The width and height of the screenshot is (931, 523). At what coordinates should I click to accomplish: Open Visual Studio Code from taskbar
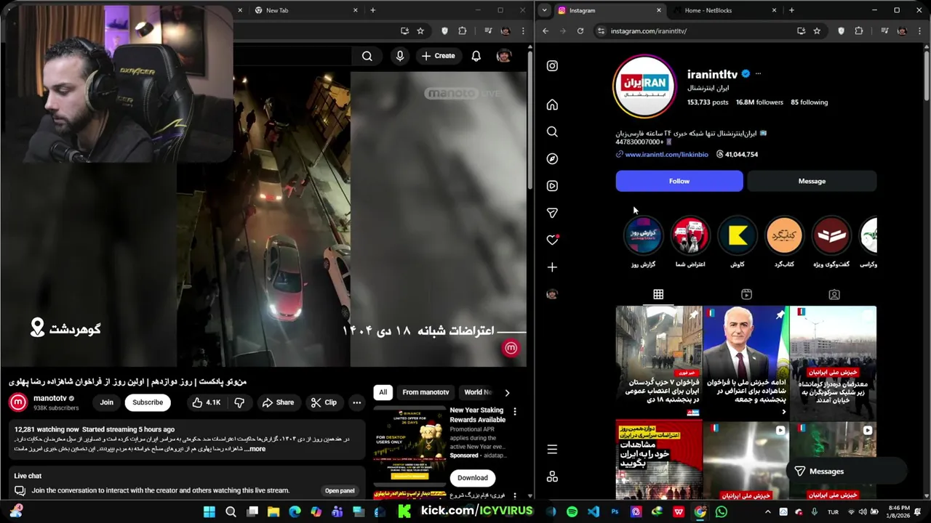click(x=594, y=512)
